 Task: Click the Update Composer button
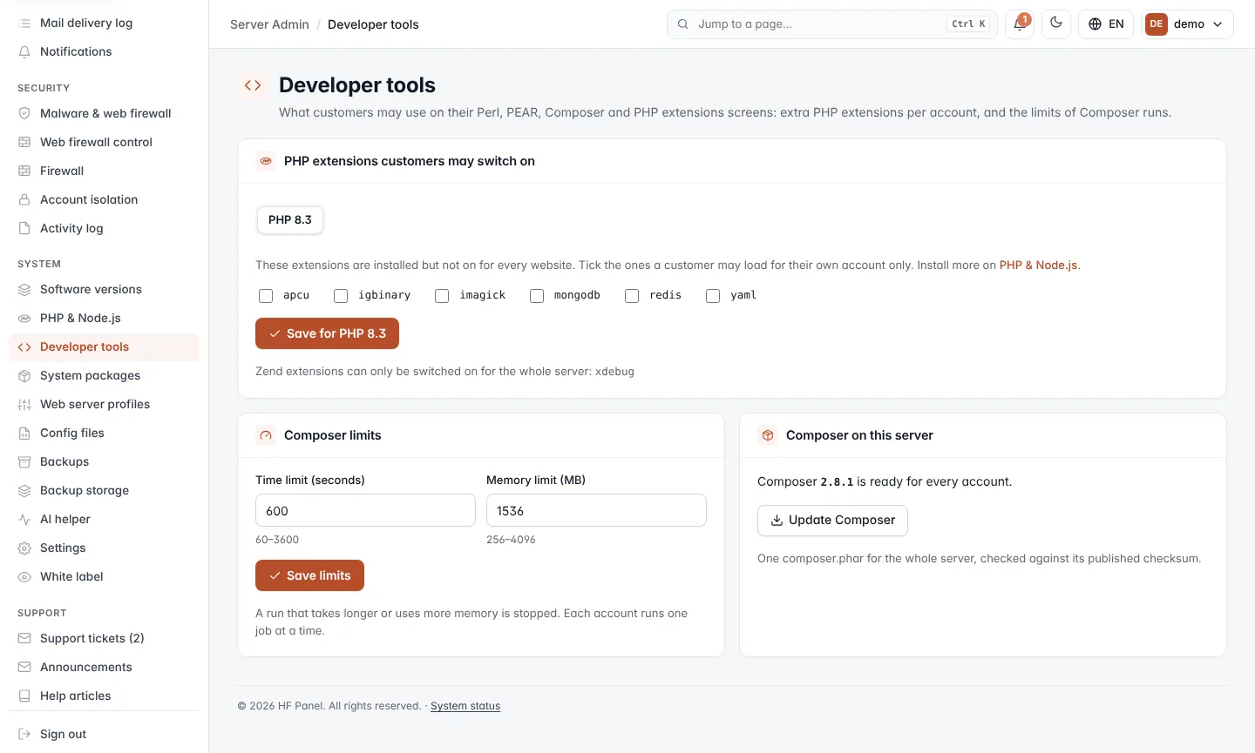[832, 520]
